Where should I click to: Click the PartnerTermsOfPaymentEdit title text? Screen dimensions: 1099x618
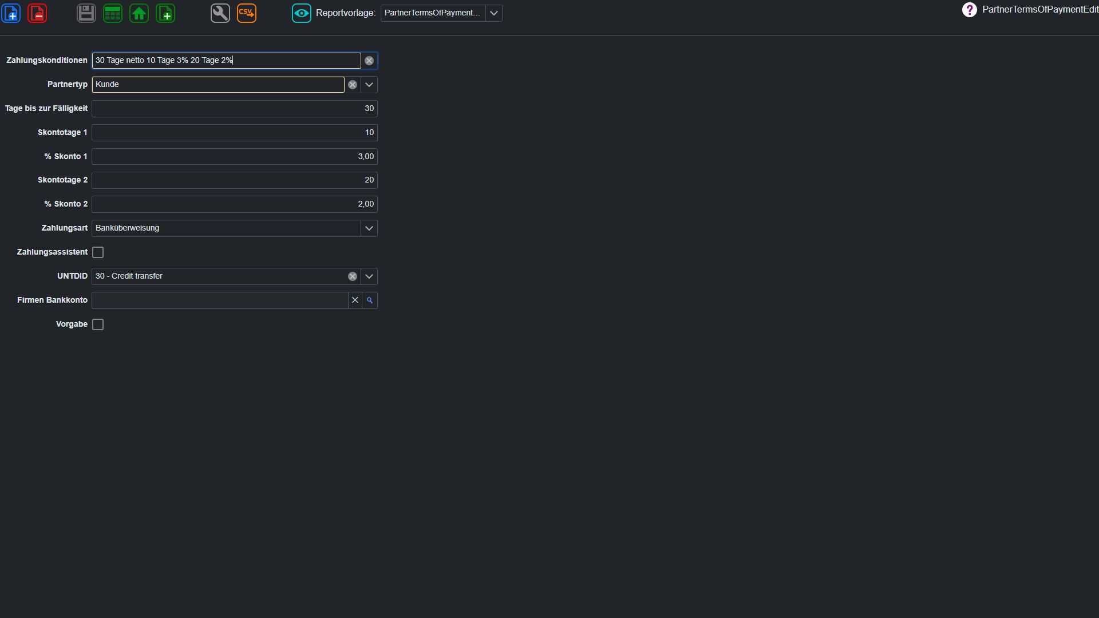point(1040,10)
